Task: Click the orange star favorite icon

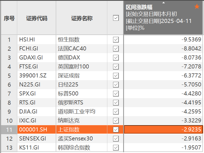Action: coord(197,7)
